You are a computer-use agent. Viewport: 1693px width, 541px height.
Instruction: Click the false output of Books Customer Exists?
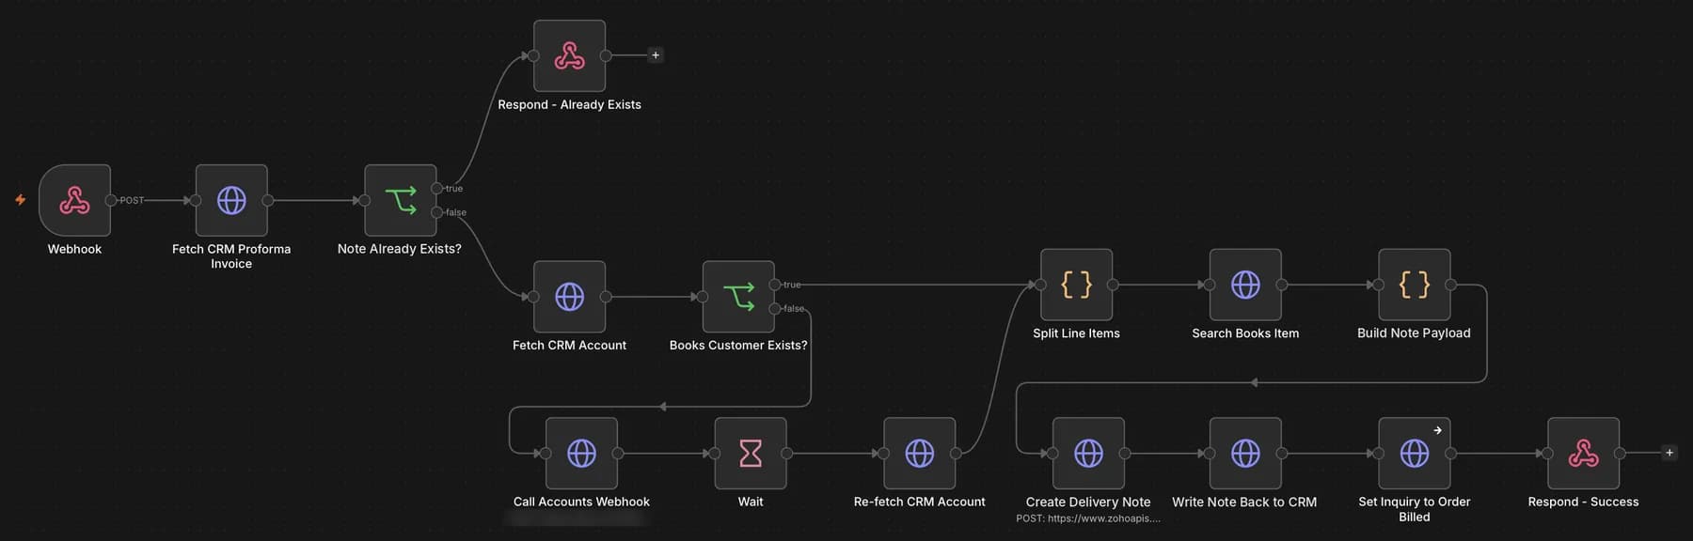coord(775,308)
